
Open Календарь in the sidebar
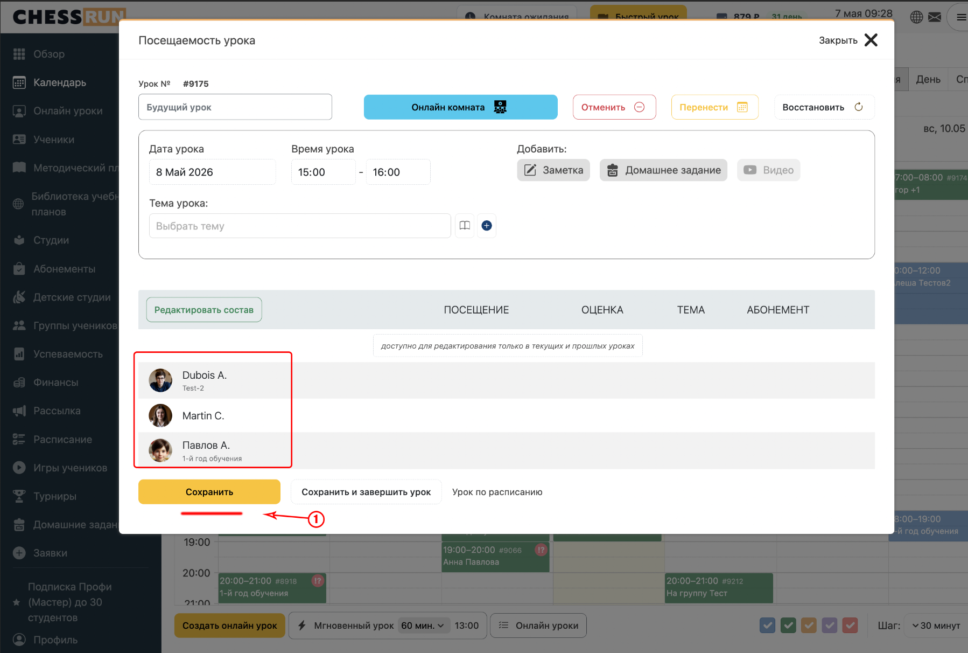[x=59, y=82]
